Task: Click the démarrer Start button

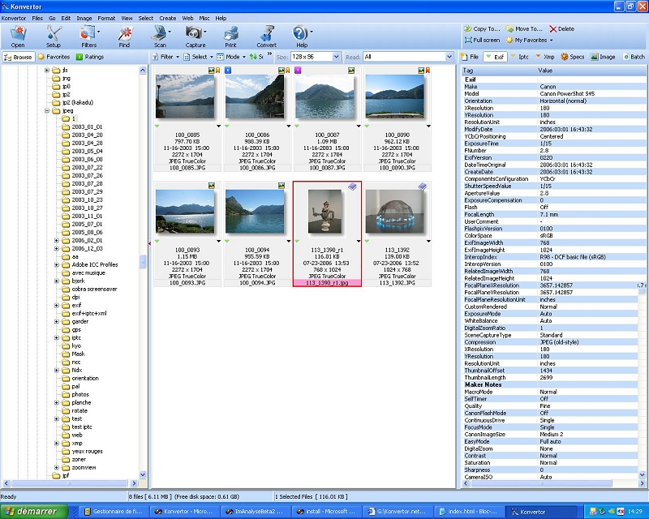Action: (29, 511)
